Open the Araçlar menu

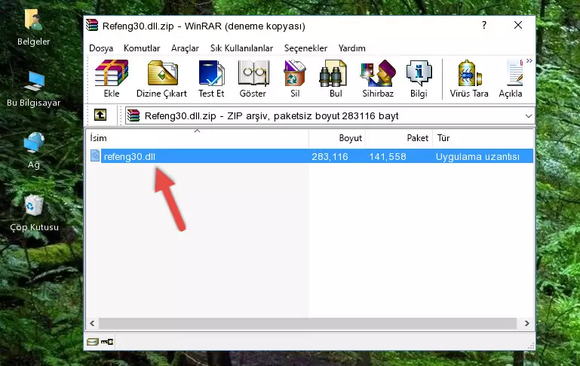(x=185, y=48)
